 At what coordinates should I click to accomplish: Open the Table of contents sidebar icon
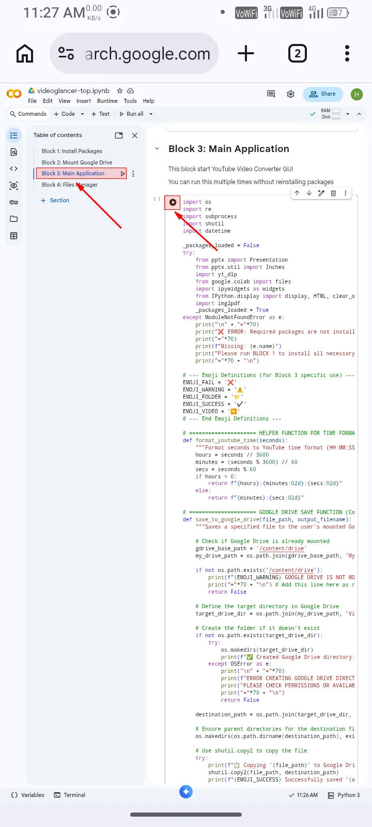pos(14,136)
